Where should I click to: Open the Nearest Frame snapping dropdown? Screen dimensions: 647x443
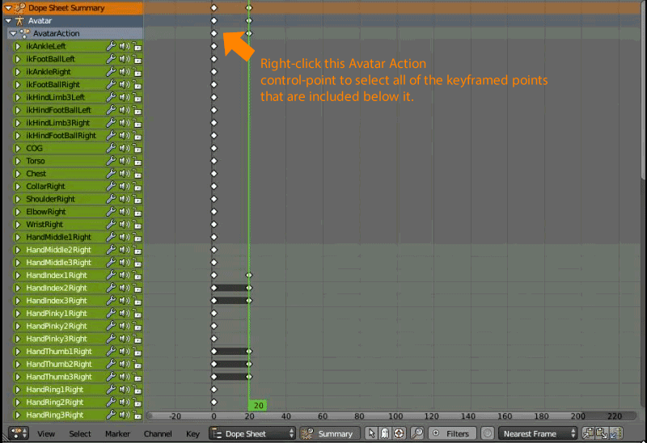point(538,433)
